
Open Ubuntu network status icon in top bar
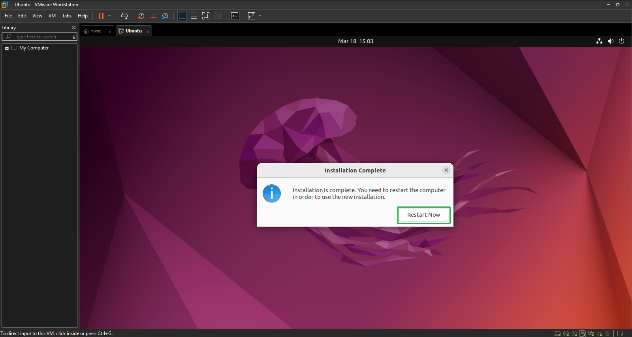[599, 41]
